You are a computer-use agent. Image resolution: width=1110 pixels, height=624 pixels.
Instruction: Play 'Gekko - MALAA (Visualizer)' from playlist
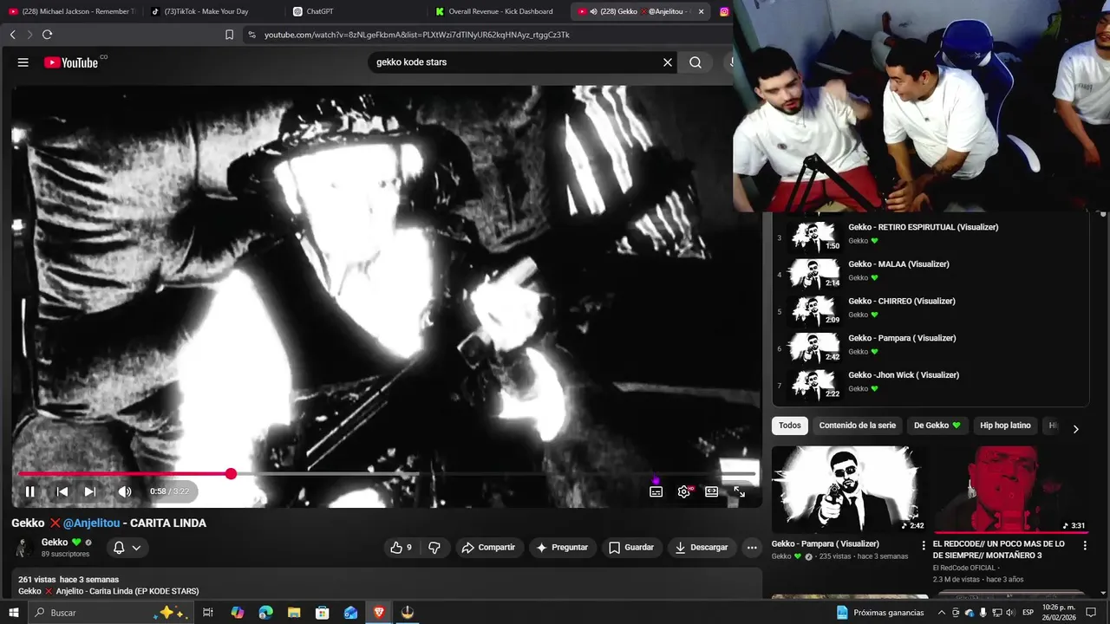point(930,272)
